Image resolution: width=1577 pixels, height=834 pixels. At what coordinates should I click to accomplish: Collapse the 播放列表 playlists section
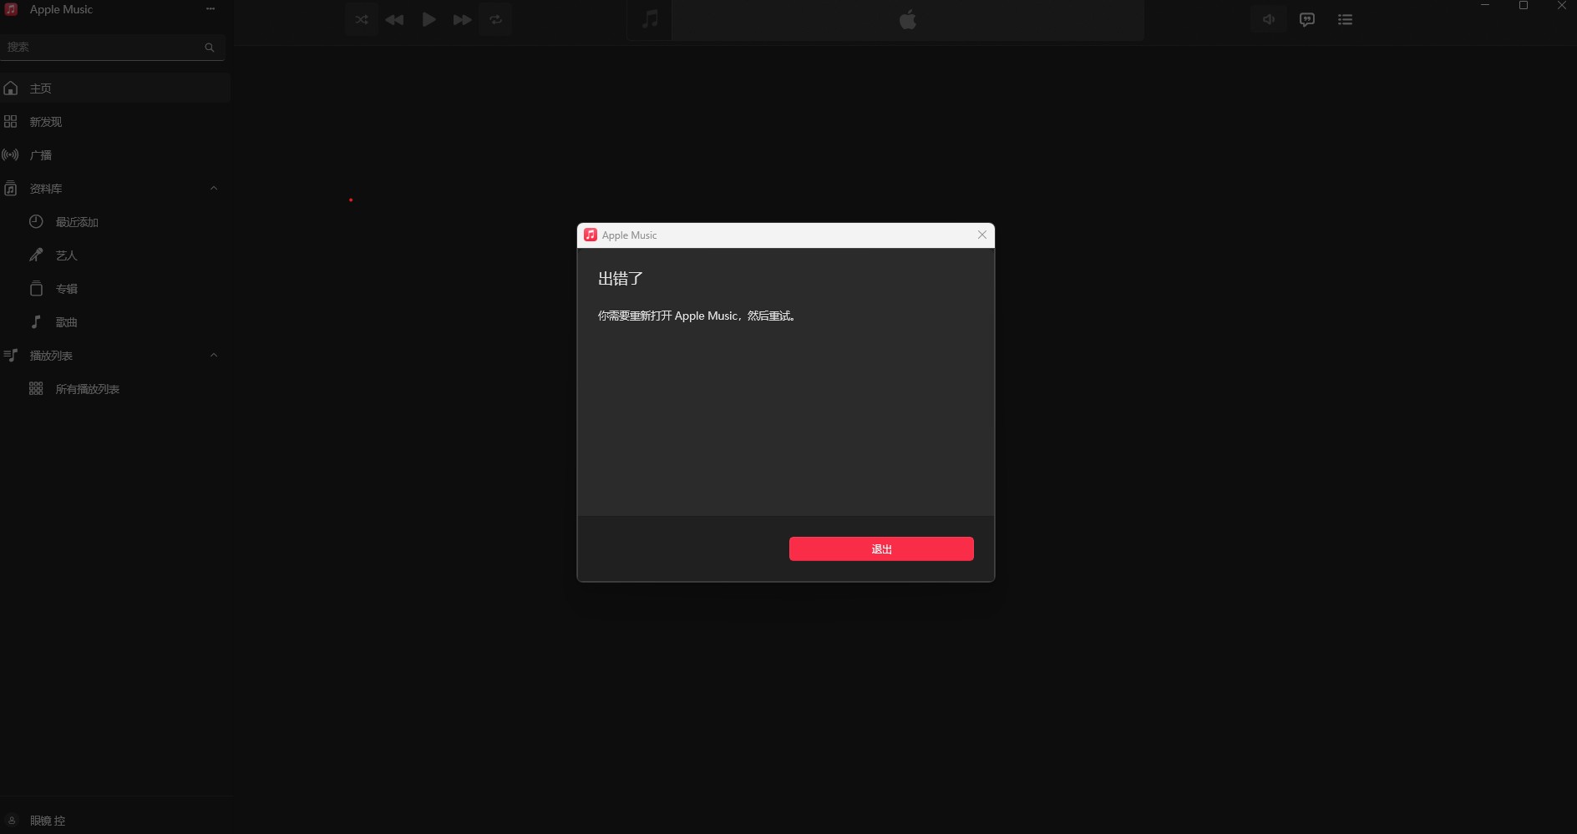[214, 355]
